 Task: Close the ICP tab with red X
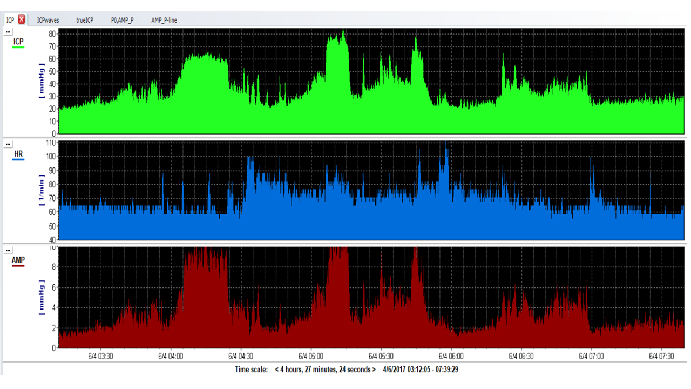pyautogui.click(x=22, y=20)
